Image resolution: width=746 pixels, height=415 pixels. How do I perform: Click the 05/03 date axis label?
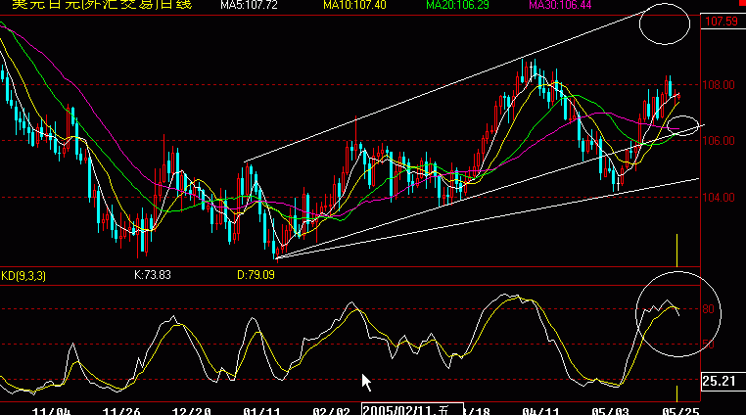tap(610, 411)
